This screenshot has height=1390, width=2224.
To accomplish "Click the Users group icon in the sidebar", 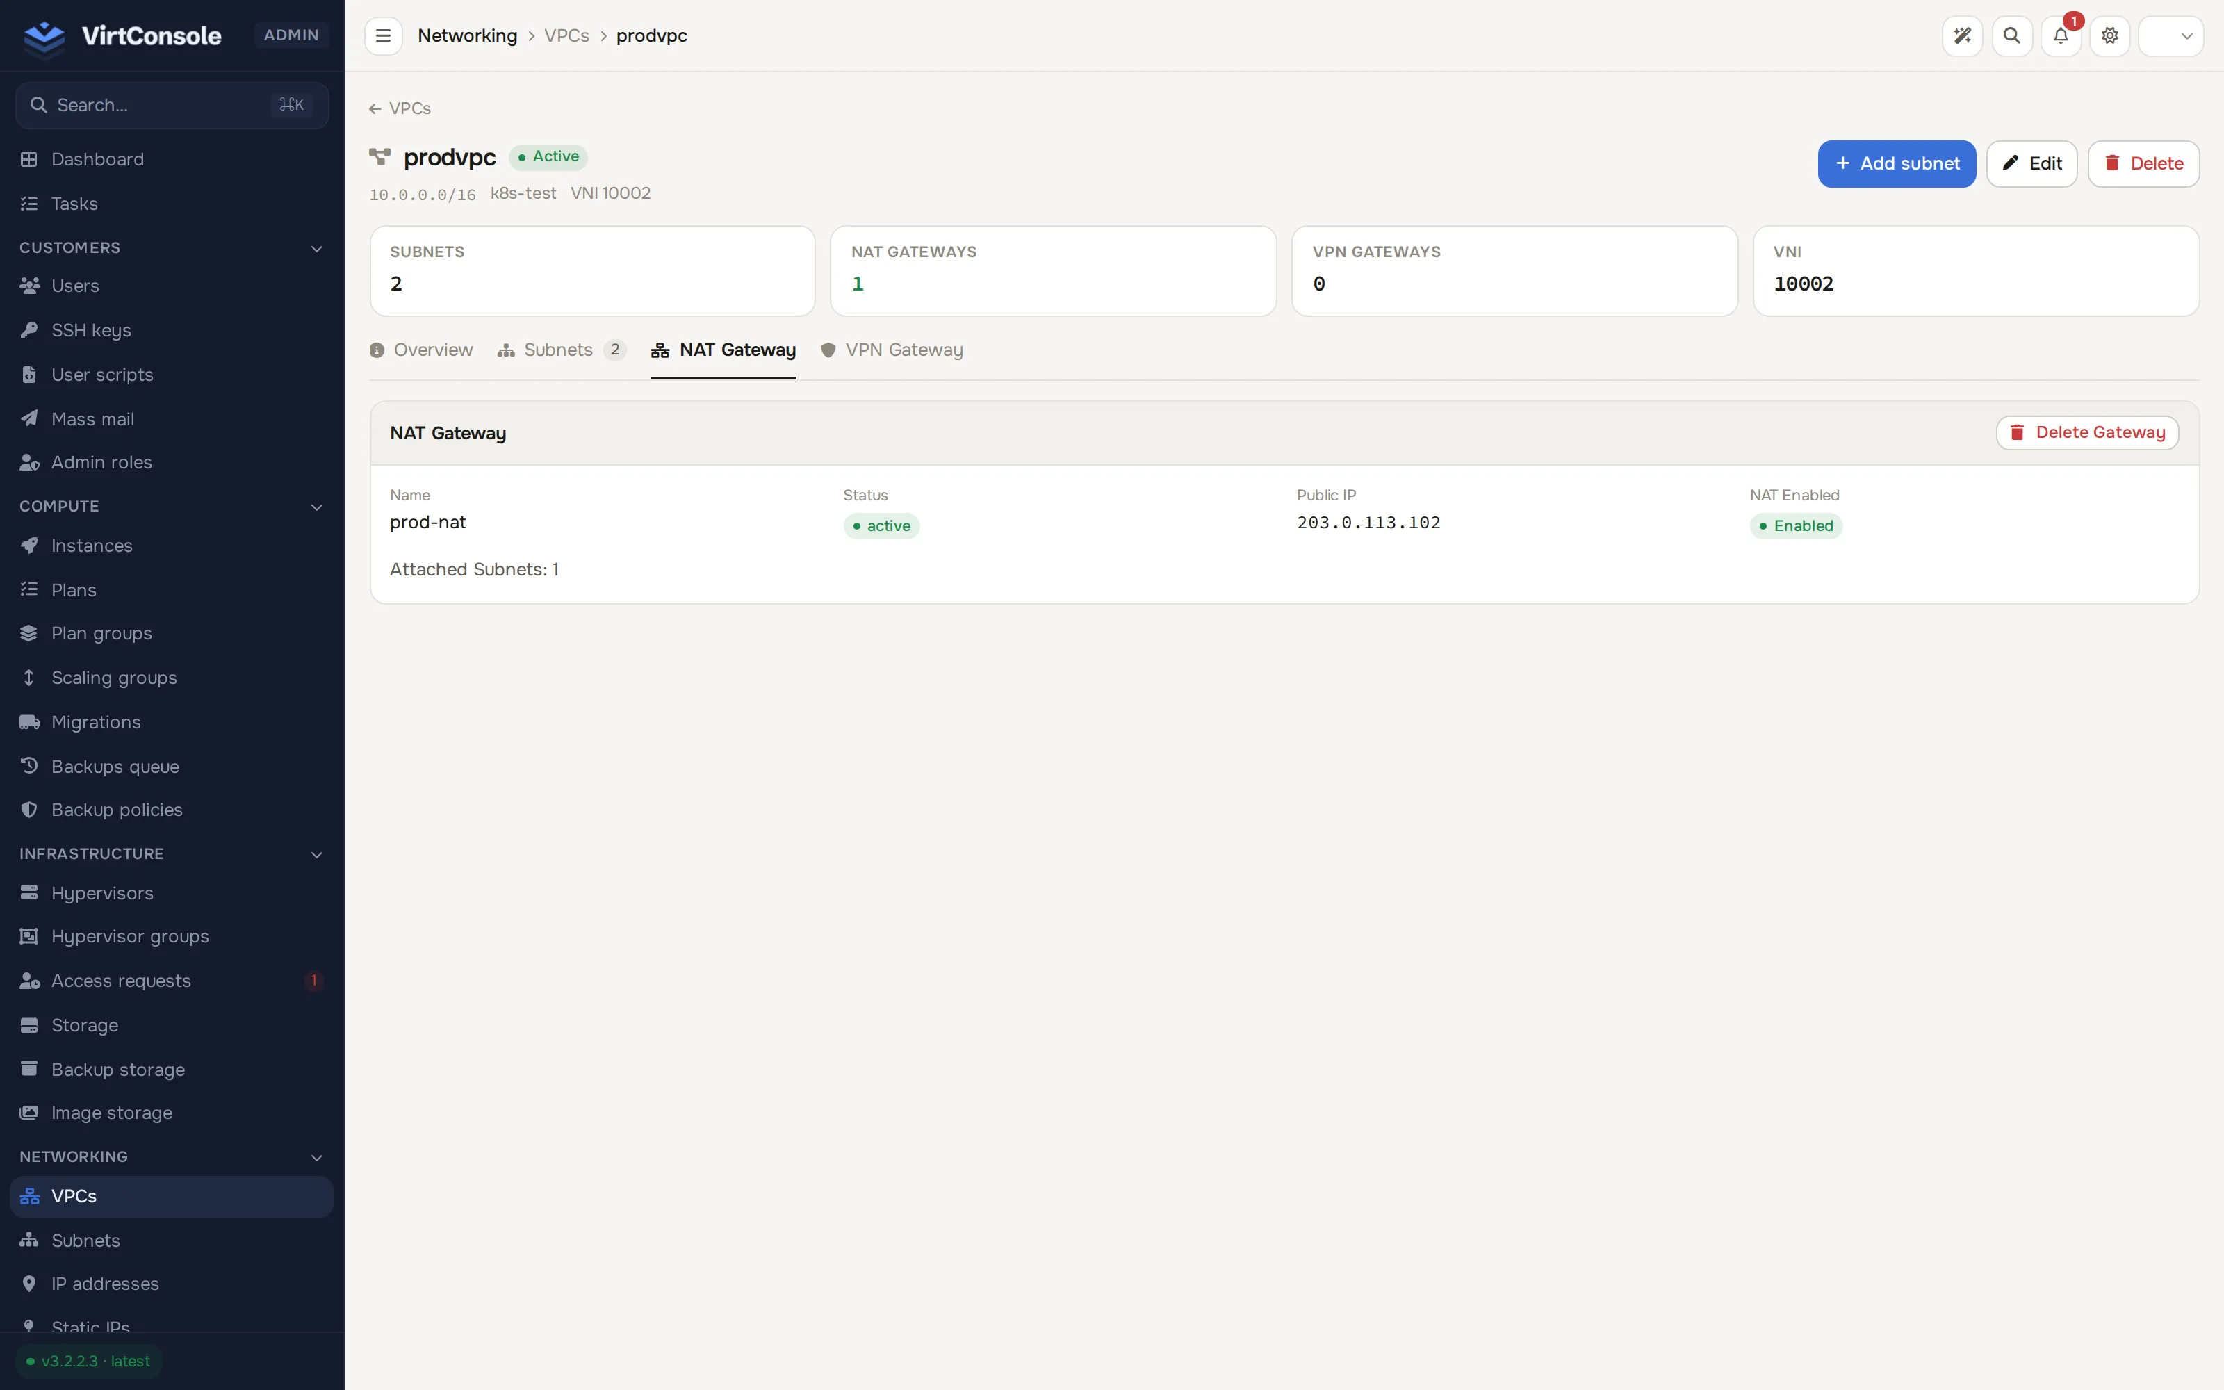I will [29, 286].
